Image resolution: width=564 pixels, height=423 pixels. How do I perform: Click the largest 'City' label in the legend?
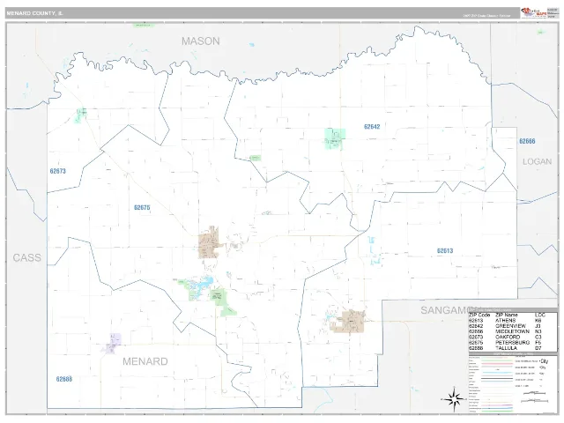click(544, 361)
